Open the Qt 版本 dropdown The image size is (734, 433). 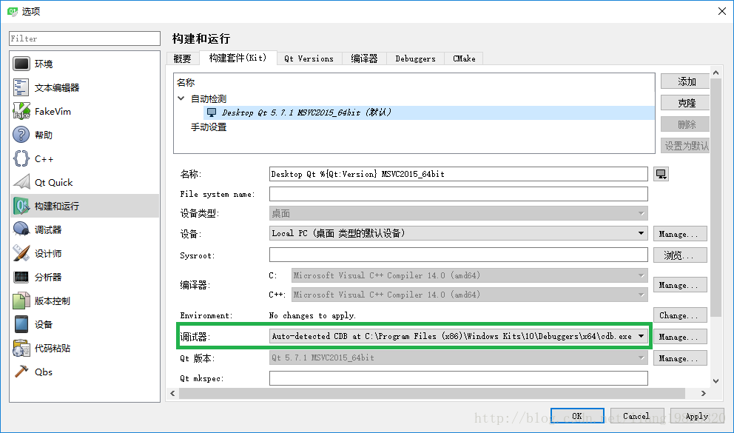coord(458,358)
